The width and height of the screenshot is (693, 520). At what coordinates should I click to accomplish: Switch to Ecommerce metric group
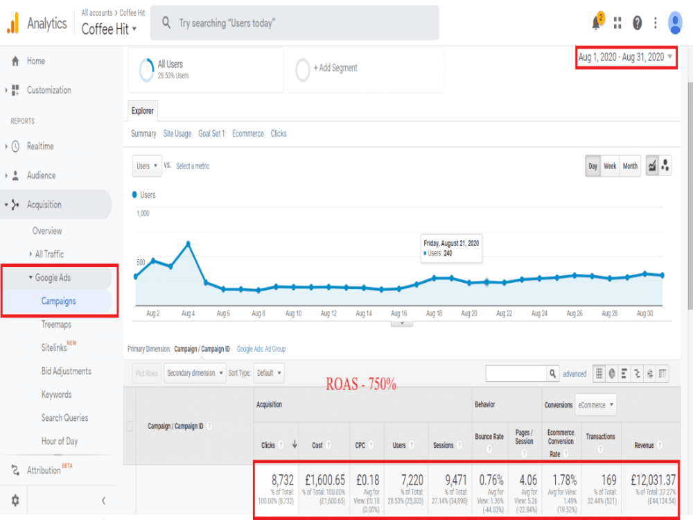[x=247, y=134]
